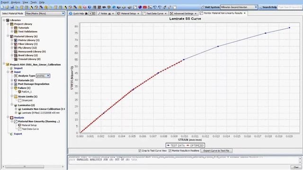Close the Advanced Settings tab
The height and width of the screenshot is (170, 303).
point(196,14)
